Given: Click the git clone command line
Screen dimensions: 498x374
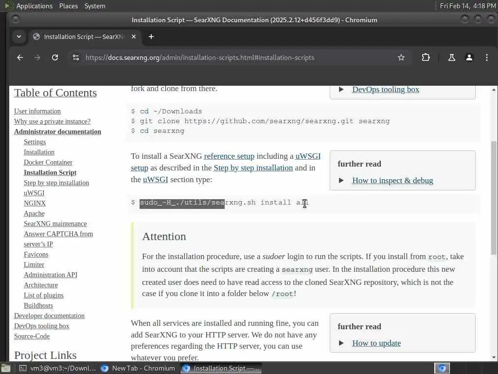Looking at the screenshot, I should click(265, 121).
